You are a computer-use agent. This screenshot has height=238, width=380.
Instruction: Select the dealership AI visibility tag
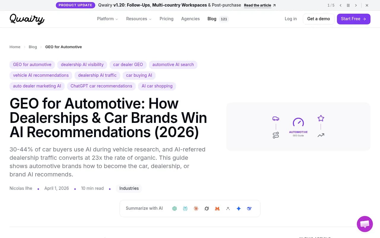pyautogui.click(x=82, y=65)
